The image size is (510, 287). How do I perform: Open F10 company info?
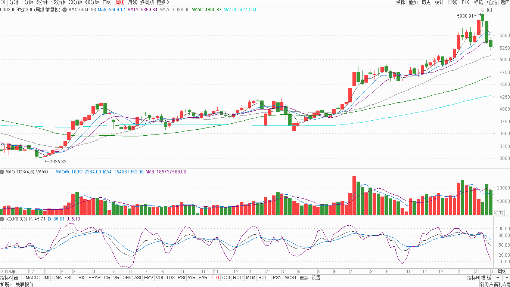point(466,2)
